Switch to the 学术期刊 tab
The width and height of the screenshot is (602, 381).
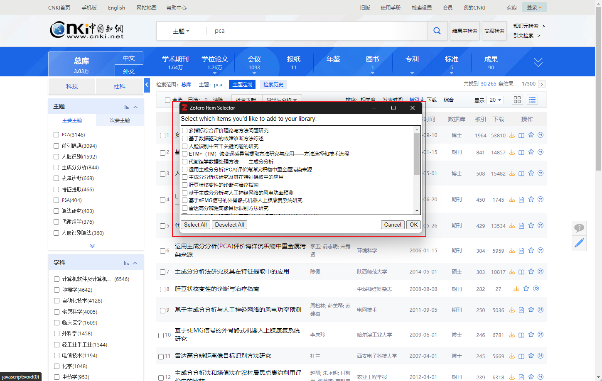tap(175, 62)
